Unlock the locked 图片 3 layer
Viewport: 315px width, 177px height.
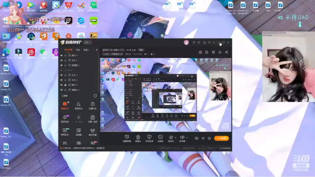(65, 85)
